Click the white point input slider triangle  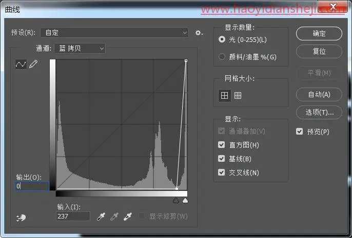pos(185,201)
